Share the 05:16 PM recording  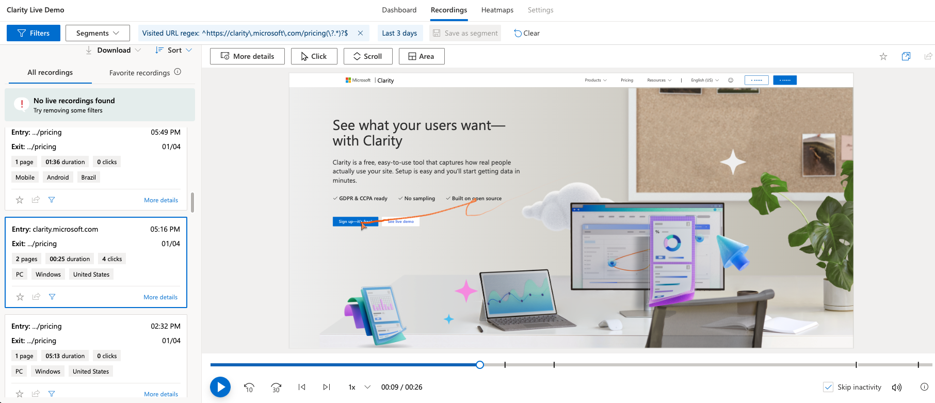36,297
